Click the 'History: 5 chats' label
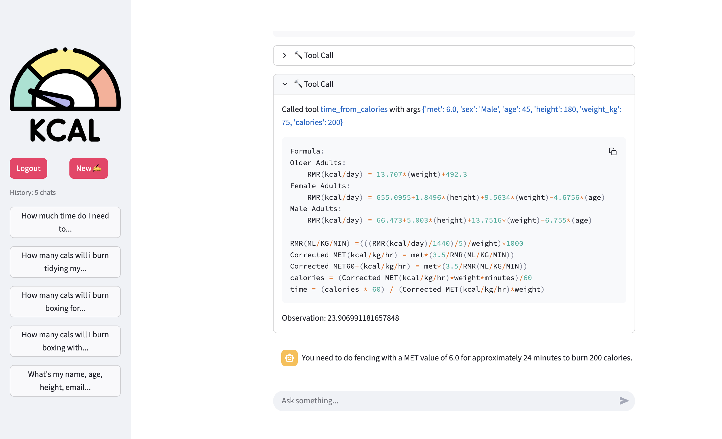722x439 pixels. (x=33, y=193)
